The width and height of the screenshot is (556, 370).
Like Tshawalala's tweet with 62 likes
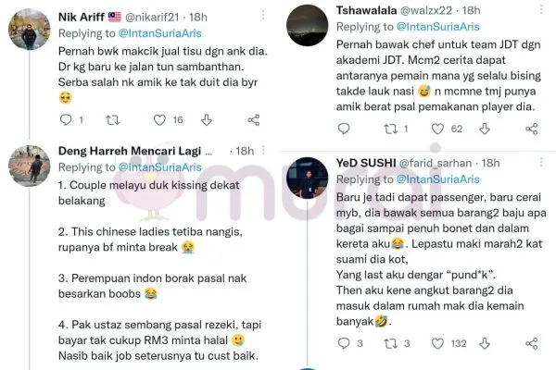(x=437, y=129)
